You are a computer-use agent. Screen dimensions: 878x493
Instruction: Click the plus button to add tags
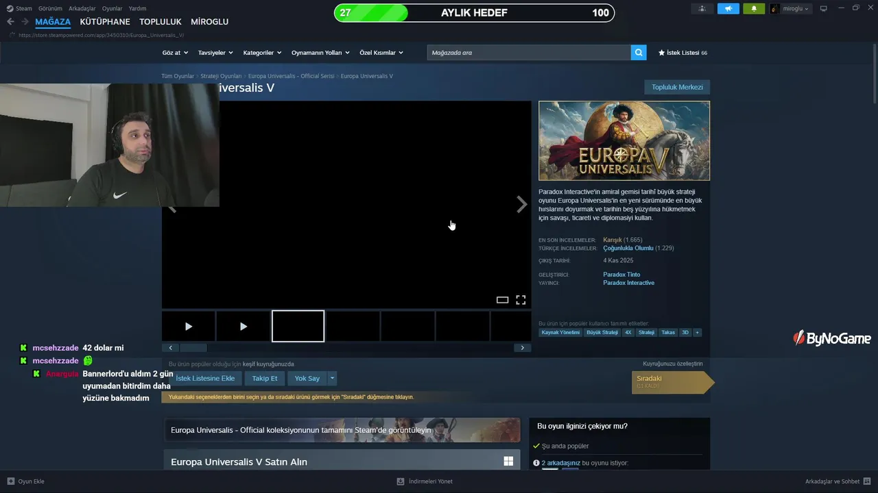point(697,333)
